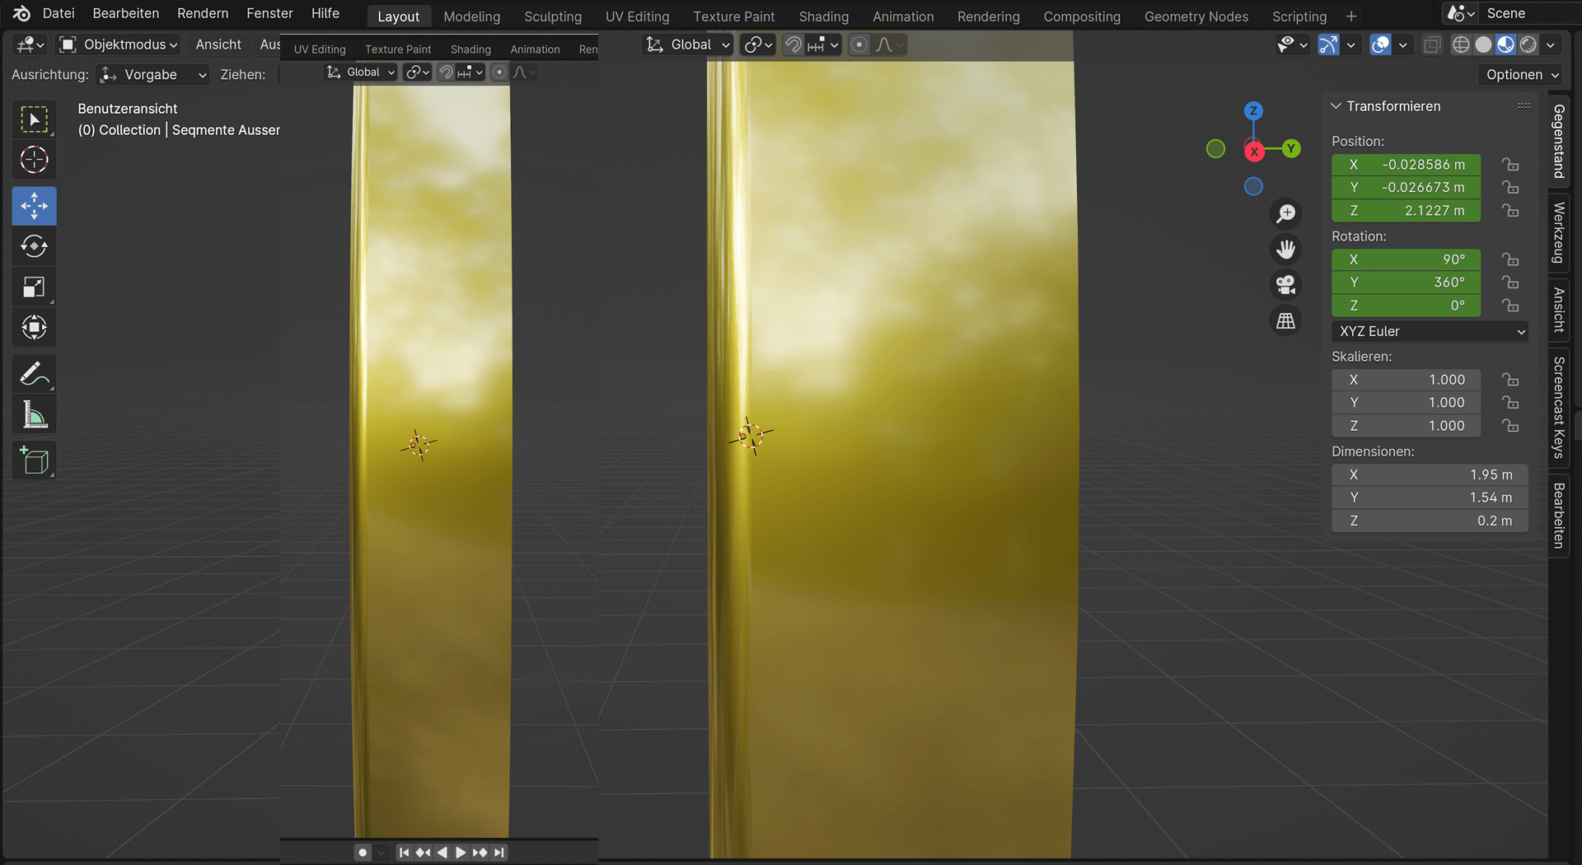This screenshot has width=1582, height=865.
Task: Switch to the Geometry Nodes workspace tab
Action: 1196,16
